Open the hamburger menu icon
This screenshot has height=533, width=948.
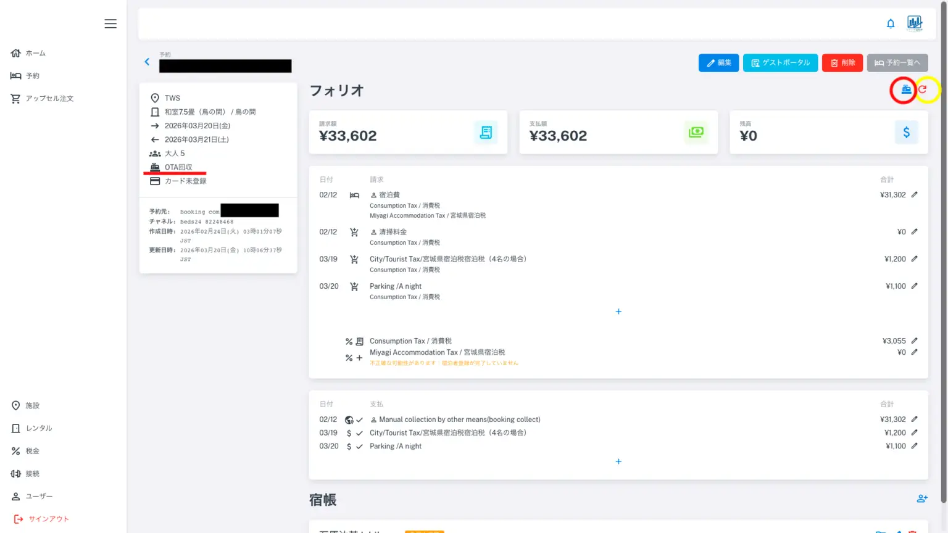[110, 24]
